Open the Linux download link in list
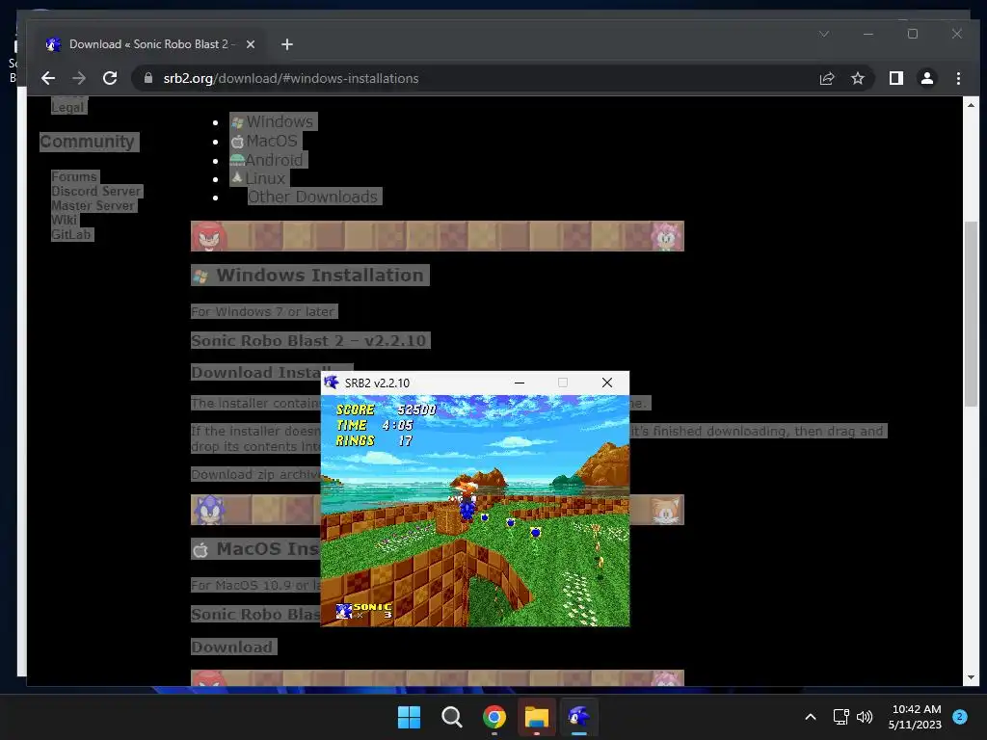The width and height of the screenshot is (987, 740). [258, 178]
